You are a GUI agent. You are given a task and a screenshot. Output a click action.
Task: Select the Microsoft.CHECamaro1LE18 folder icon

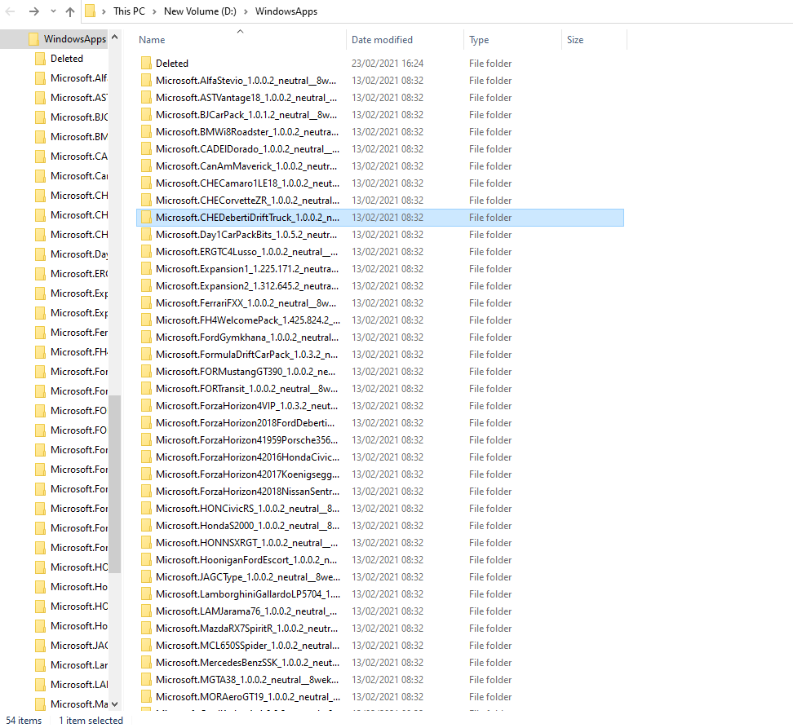click(x=146, y=183)
